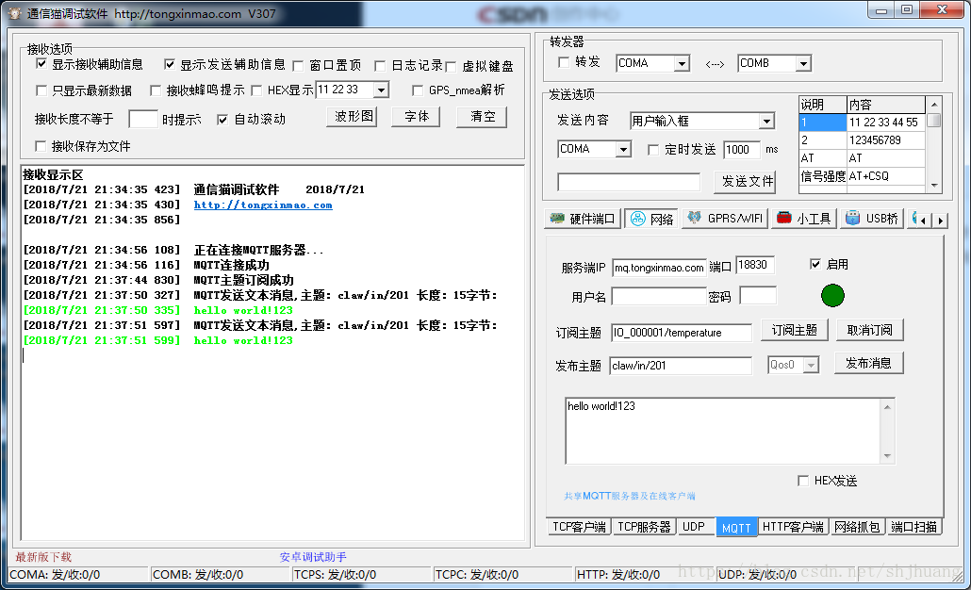
Task: Click the 订阅主题 topic input field
Action: [x=681, y=333]
